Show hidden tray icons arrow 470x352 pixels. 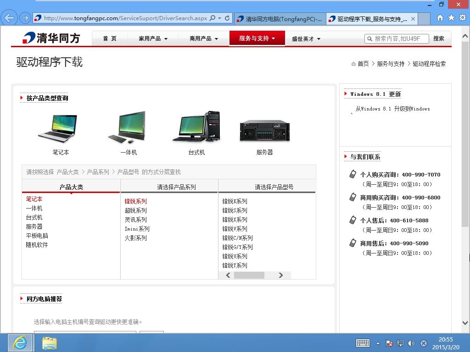[378, 343]
